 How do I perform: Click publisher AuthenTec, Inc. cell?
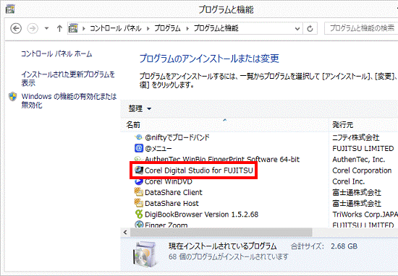tap(359, 159)
